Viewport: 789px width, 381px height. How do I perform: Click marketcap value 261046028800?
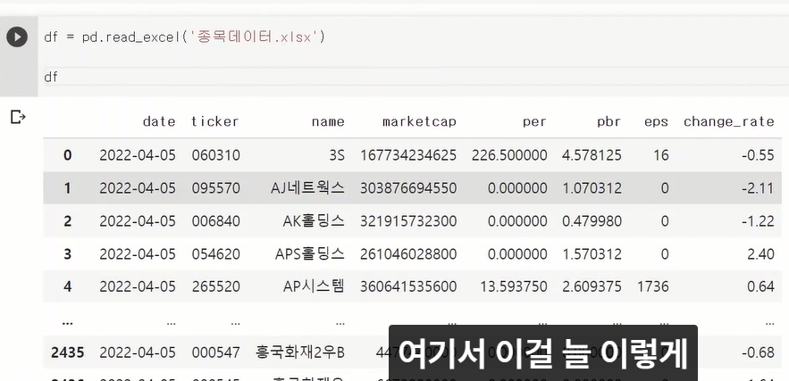coord(408,254)
